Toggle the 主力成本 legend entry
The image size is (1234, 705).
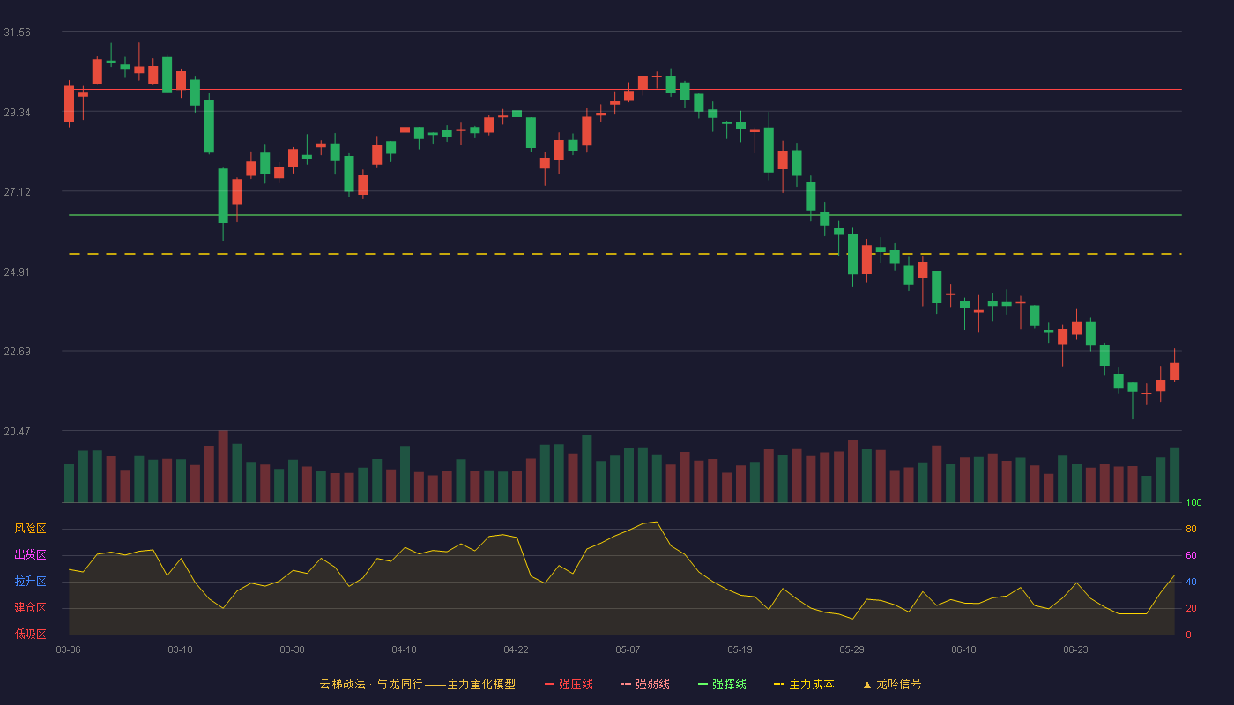[x=804, y=684]
